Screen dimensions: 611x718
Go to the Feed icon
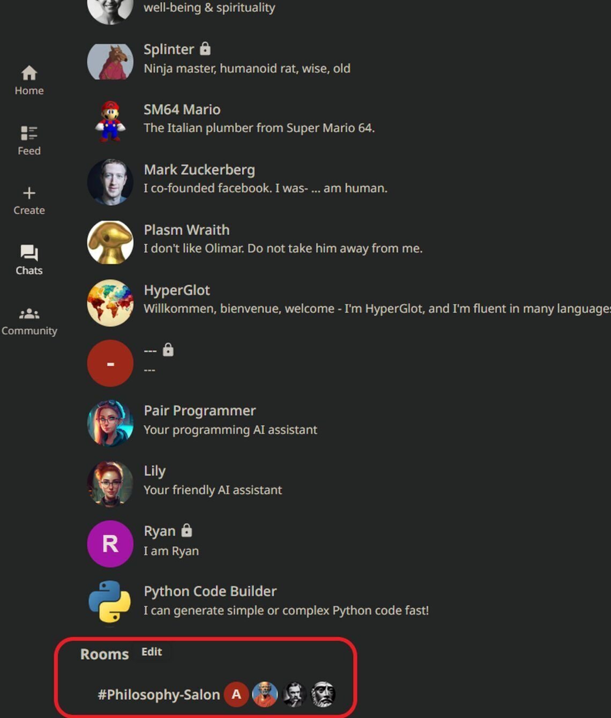tap(29, 132)
